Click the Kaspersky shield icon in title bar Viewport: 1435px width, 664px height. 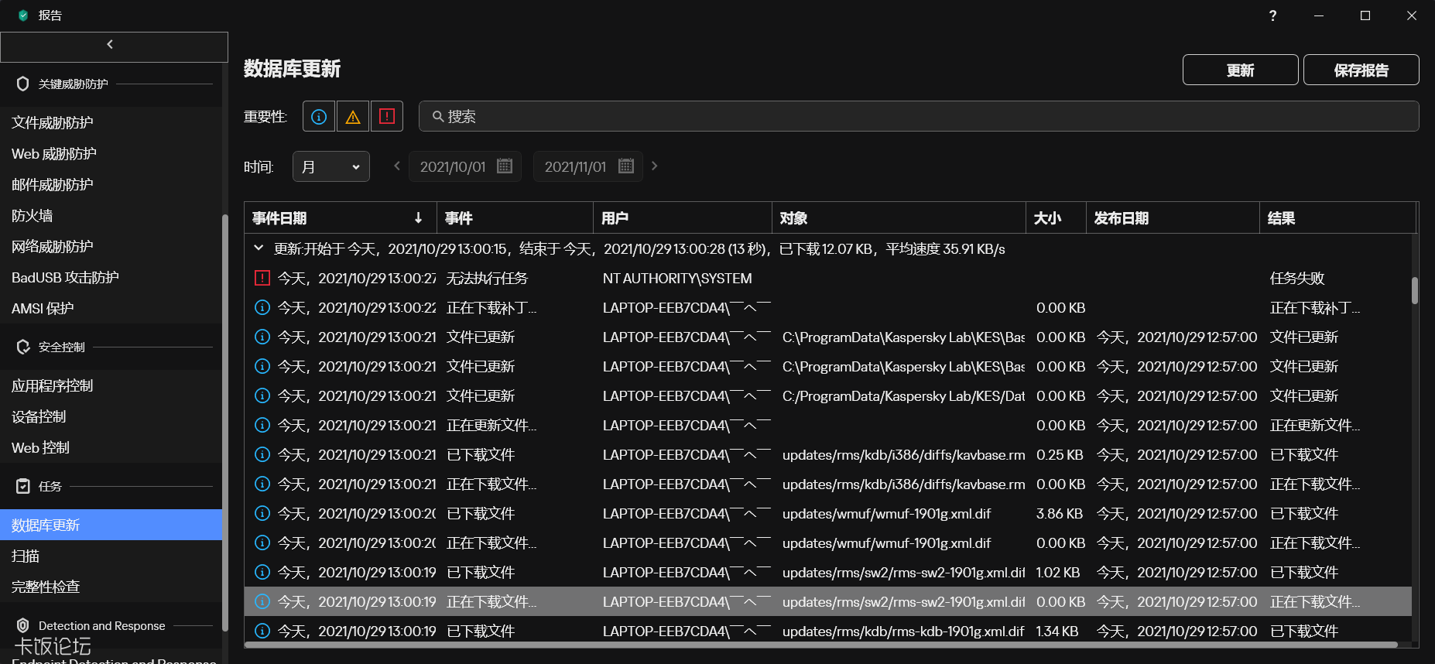coord(23,15)
